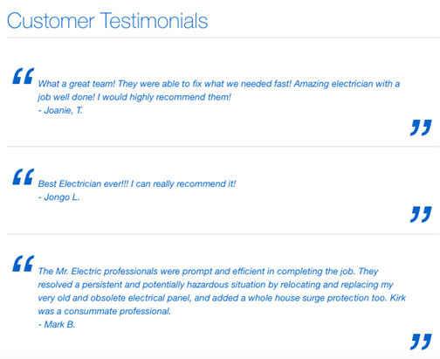The image size is (440, 359).
Task: Click the Mr. Electric professionals testimonial text
Action: [x=222, y=291]
